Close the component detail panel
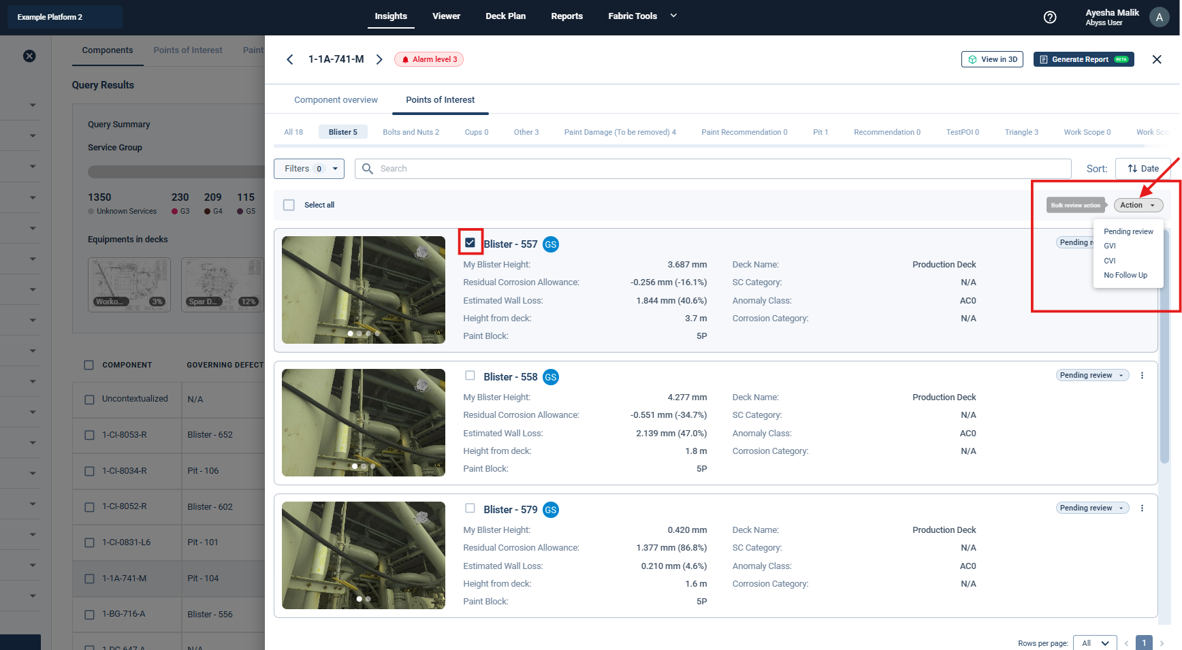 point(1156,59)
